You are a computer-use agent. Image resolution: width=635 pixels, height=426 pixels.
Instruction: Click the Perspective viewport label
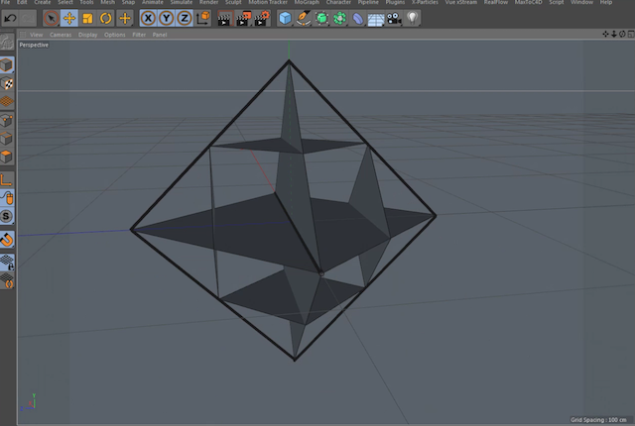(x=34, y=45)
